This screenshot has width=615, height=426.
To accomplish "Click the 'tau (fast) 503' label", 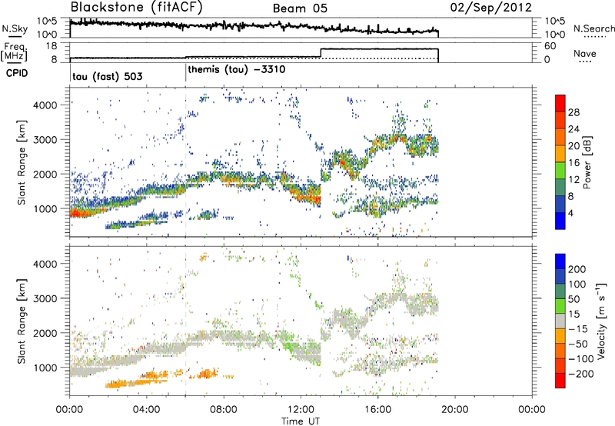I will (108, 76).
